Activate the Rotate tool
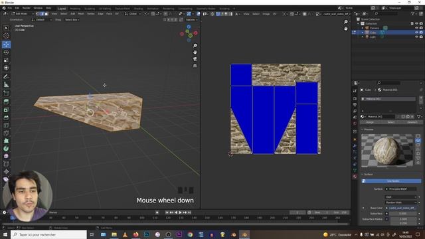This screenshot has height=239, width=425. 6,52
